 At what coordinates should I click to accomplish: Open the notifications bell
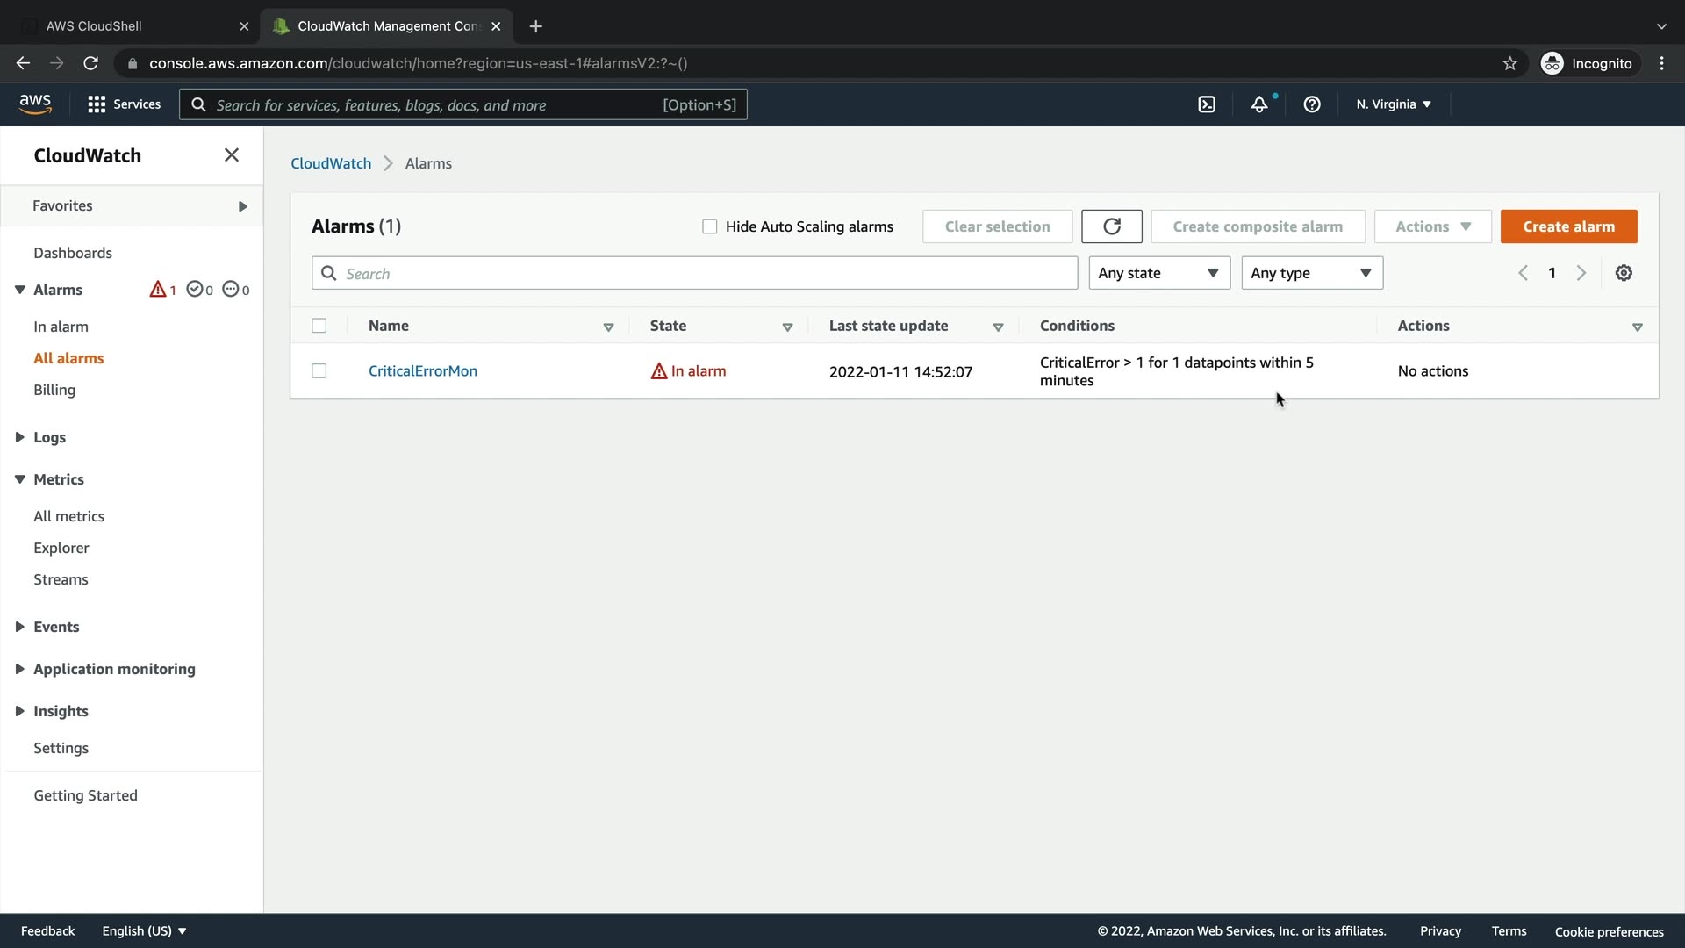(1259, 104)
